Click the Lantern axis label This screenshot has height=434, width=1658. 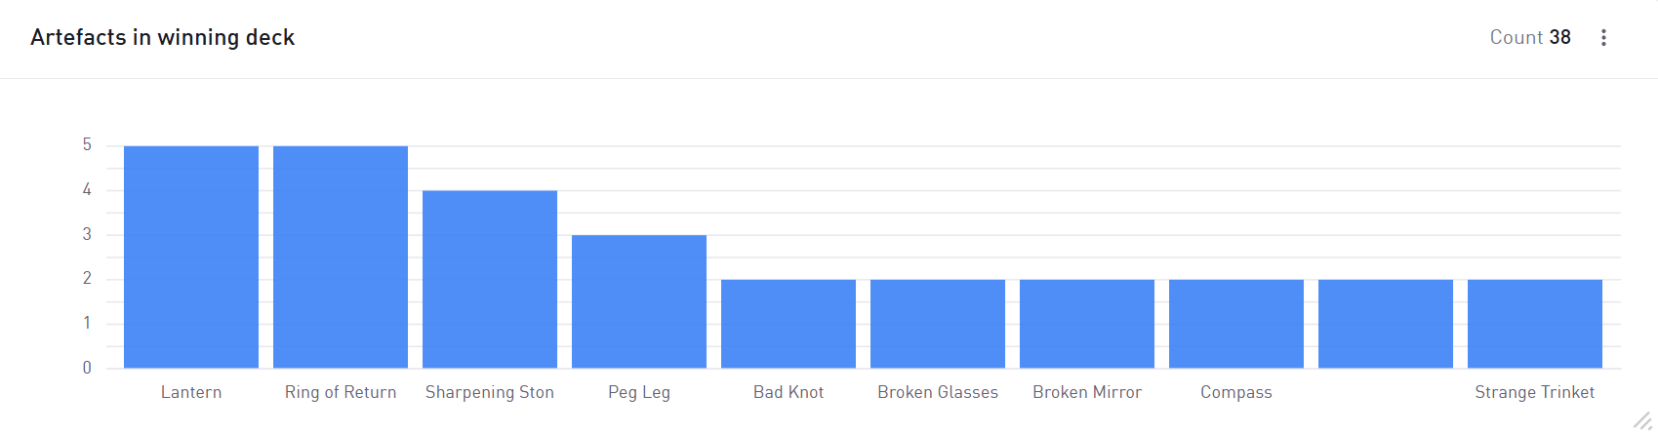191,392
